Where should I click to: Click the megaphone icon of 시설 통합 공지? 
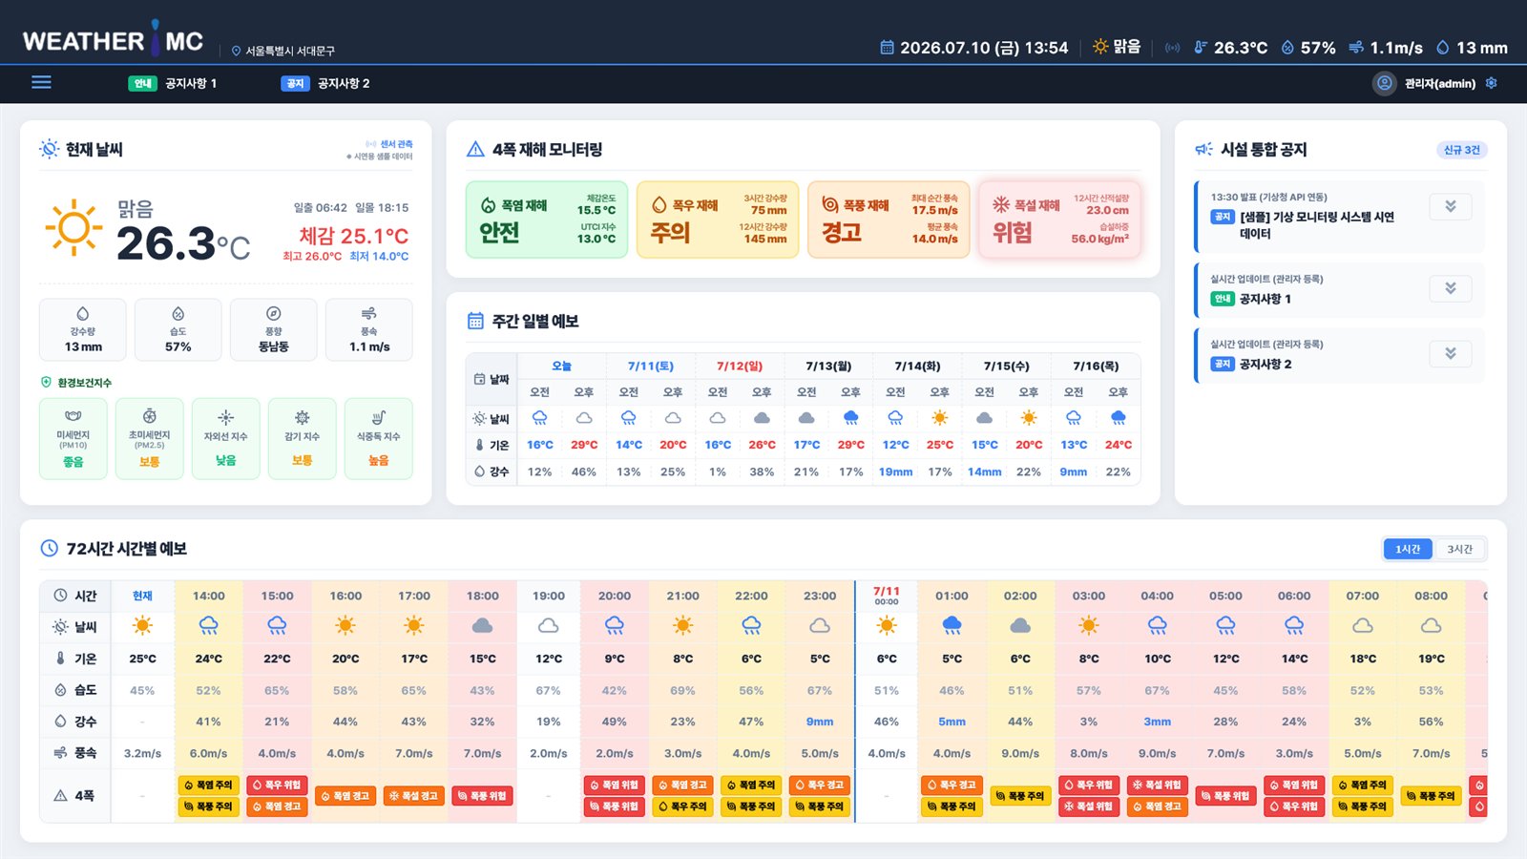(x=1203, y=149)
